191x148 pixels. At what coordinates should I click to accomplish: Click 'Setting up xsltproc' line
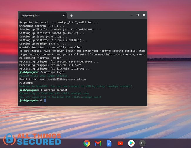pyautogui.click(x=53, y=40)
